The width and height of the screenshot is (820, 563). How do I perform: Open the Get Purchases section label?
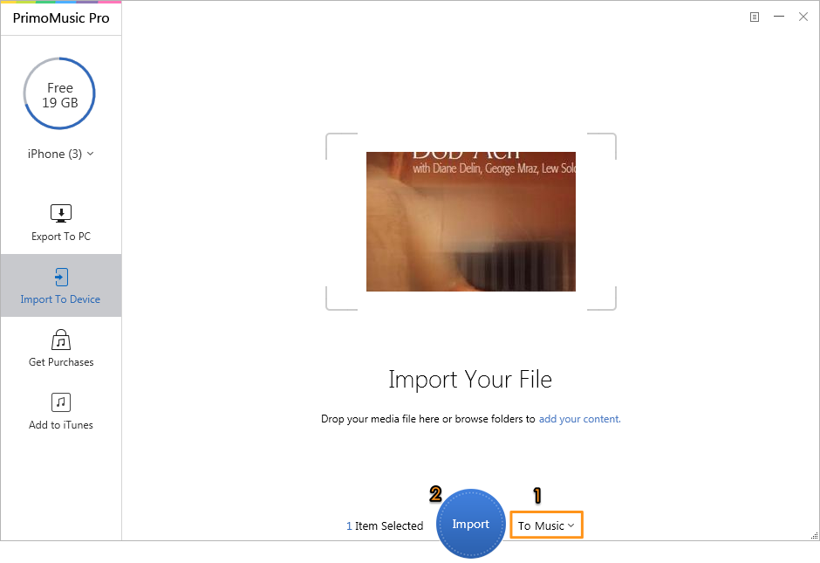[x=61, y=362]
